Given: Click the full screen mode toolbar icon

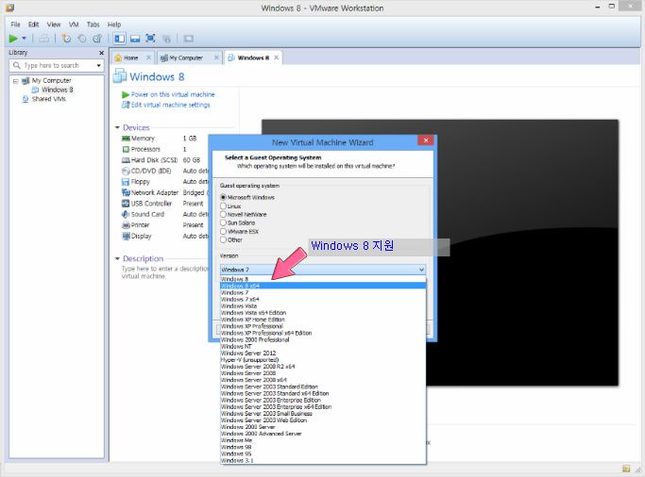Looking at the screenshot, I should pyautogui.click(x=150, y=39).
